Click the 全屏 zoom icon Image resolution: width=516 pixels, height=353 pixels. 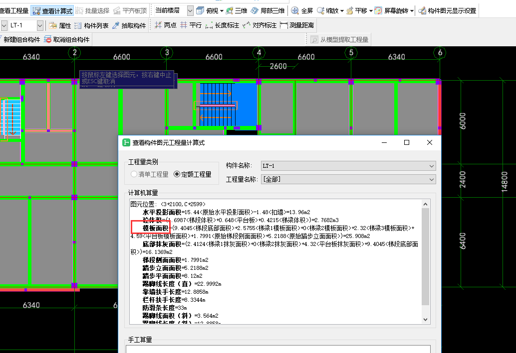(295, 11)
